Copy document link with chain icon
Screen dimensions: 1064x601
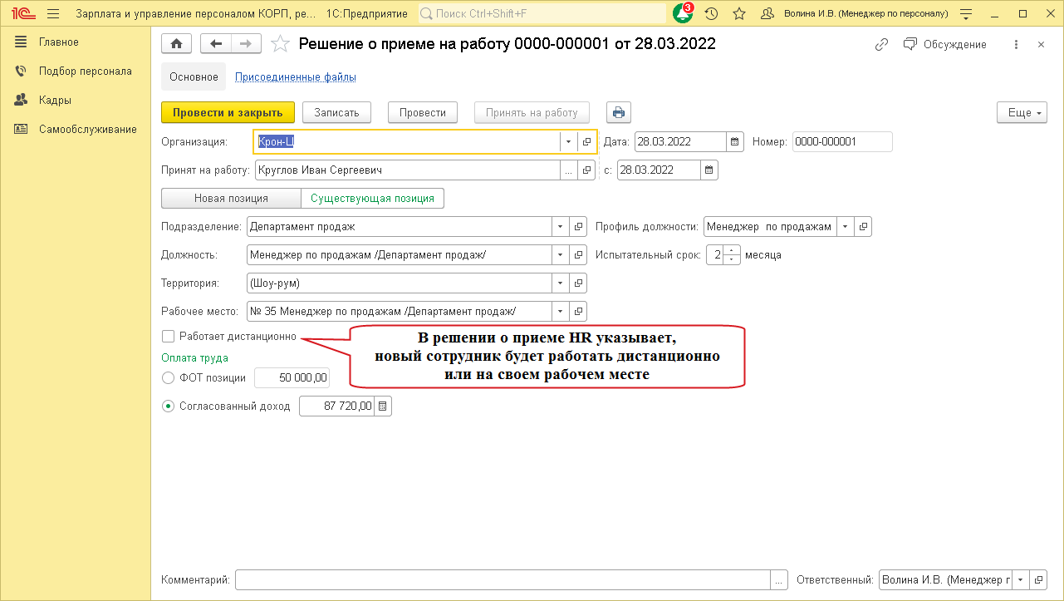click(x=882, y=45)
